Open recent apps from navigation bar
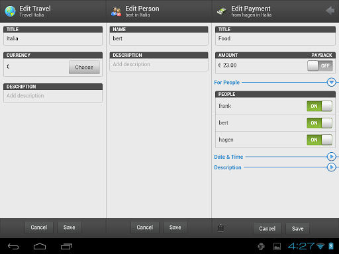This screenshot has height=254, width=339. click(66, 246)
